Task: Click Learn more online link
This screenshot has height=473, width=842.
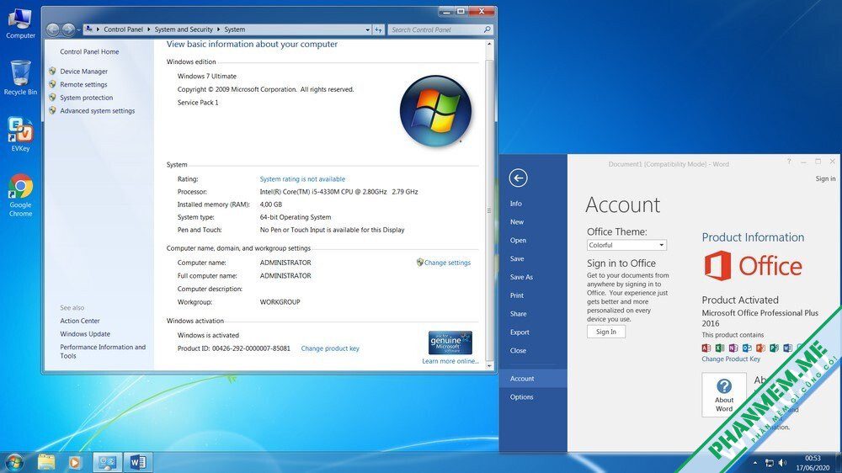Action: (450, 361)
